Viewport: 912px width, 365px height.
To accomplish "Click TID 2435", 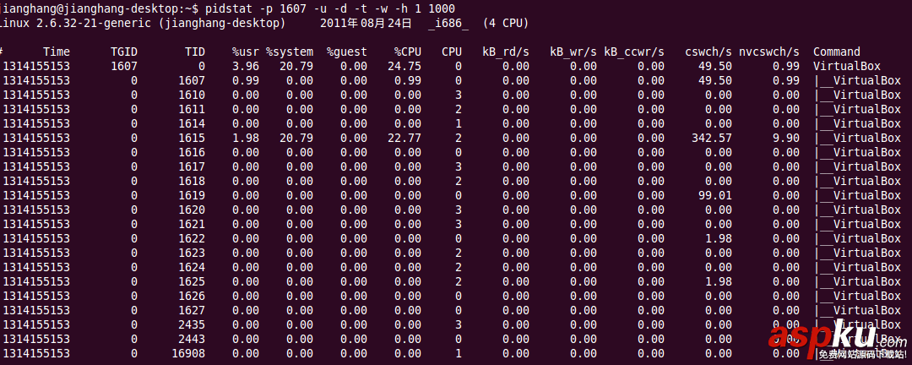I will point(192,324).
